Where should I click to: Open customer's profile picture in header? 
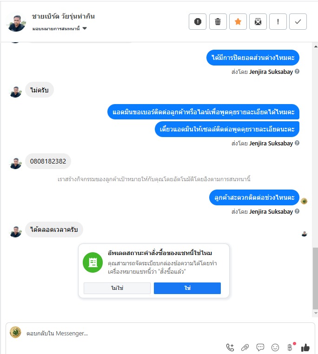coord(16,23)
